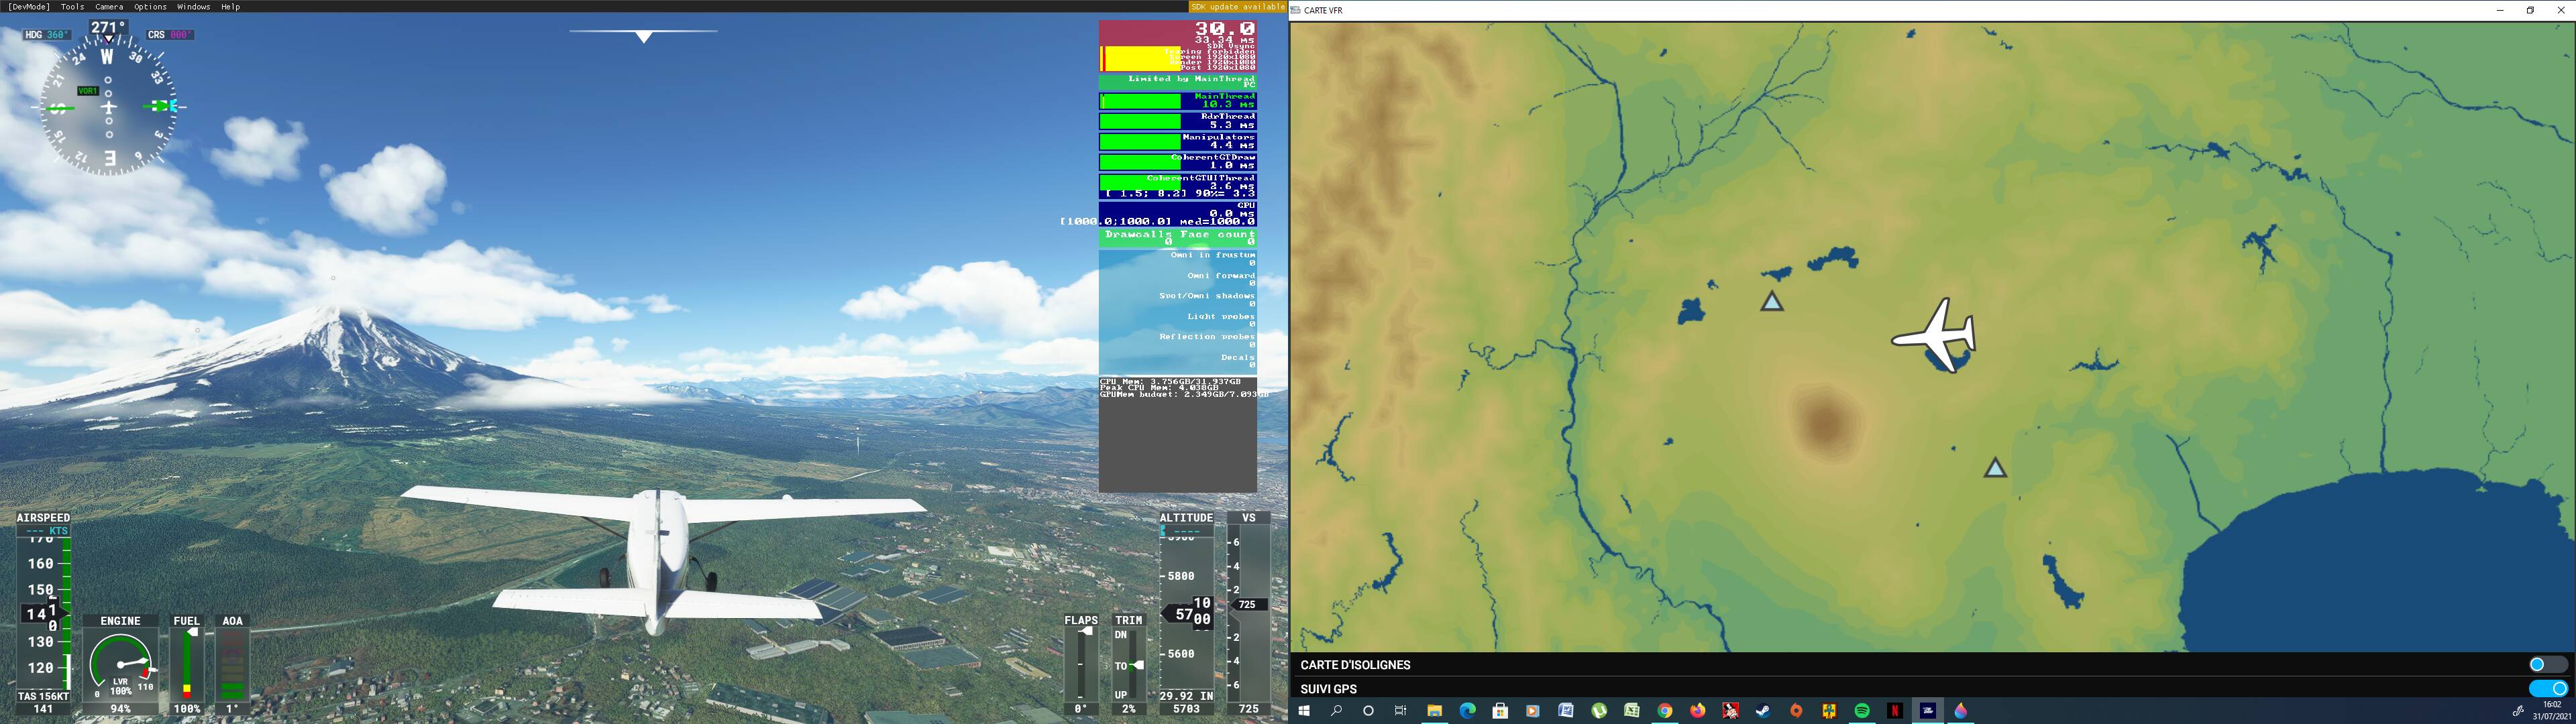Click the compass rose HSI gauge
Image resolution: width=2576 pixels, height=724 pixels.
108,106
